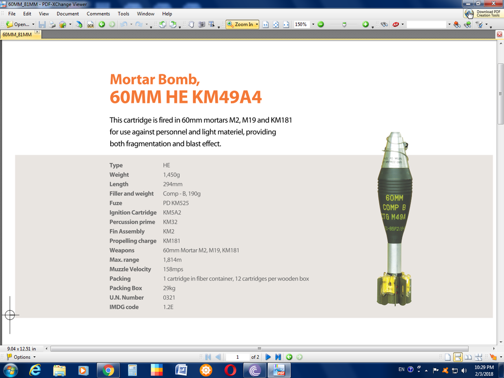The height and width of the screenshot is (378, 504).
Task: Click the horizontal scrollbar thumb
Action: [259, 349]
